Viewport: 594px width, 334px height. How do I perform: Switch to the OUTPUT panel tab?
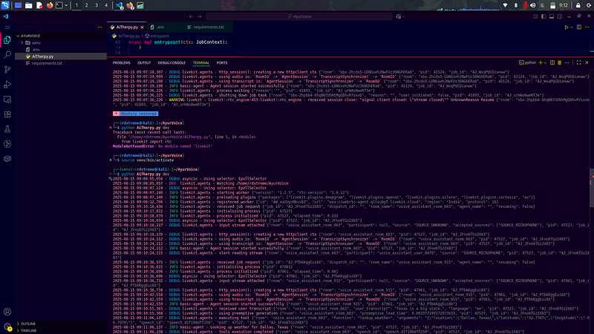coord(144,63)
